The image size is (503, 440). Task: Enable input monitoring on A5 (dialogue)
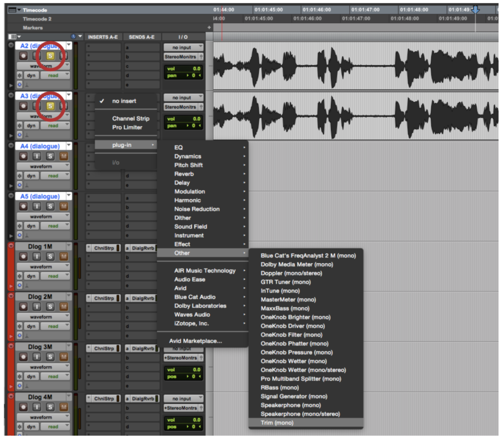[x=36, y=206]
